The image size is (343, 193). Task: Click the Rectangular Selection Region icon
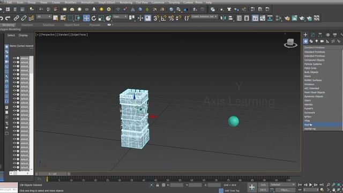coord(70,18)
